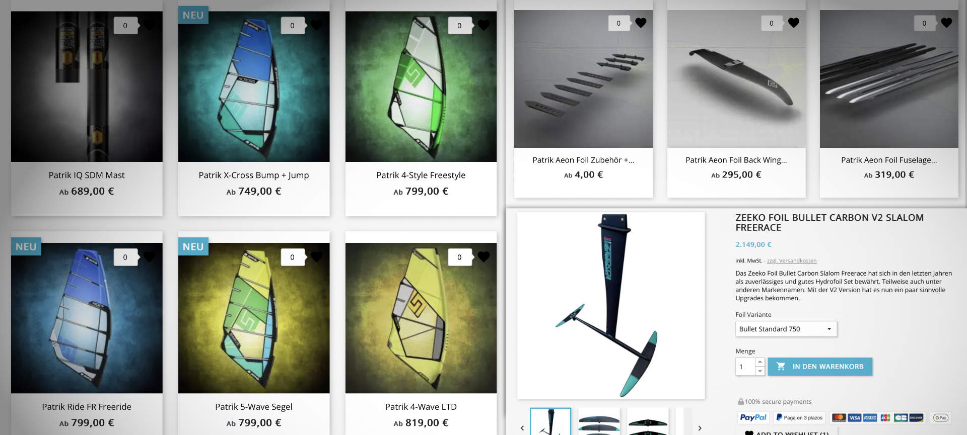Screen dimensions: 967x435
Task: Open the zzgl. Versandkosten link
Action: coord(792,260)
